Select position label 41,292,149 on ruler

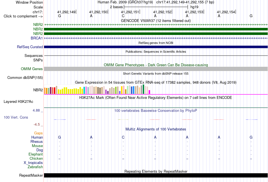66,12
